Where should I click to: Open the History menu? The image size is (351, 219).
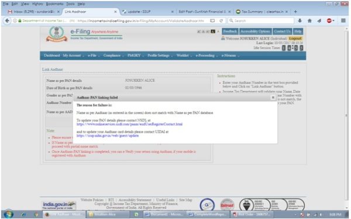click(x=37, y=4)
